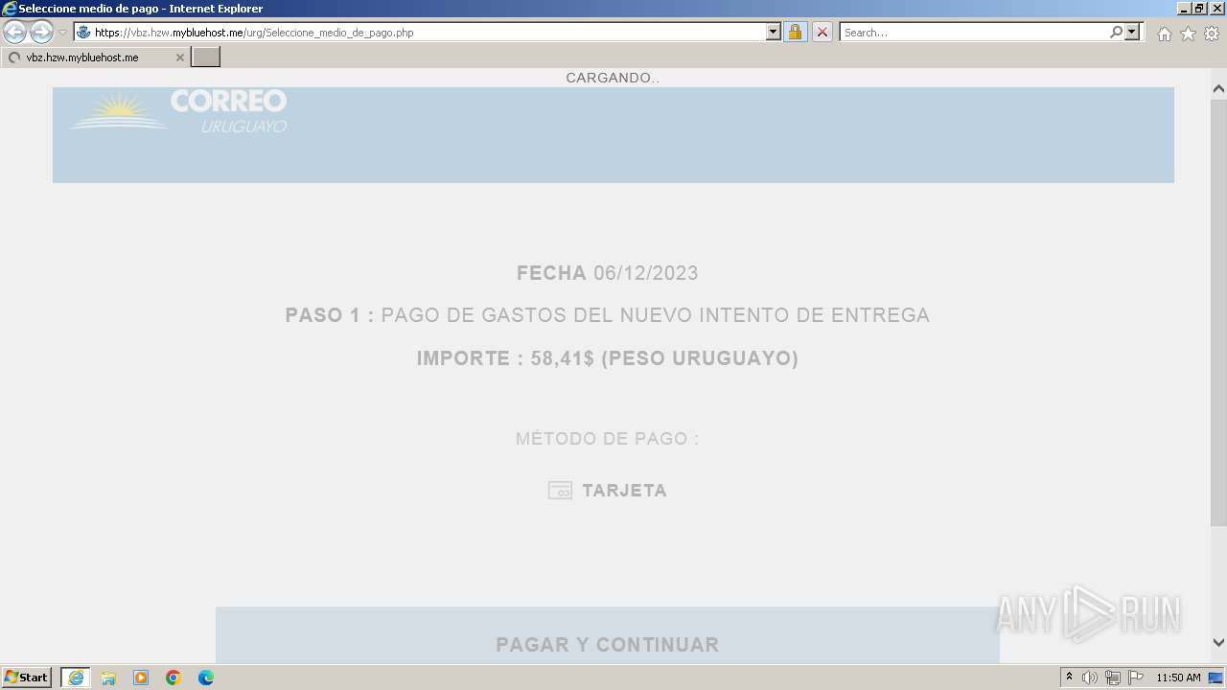Image resolution: width=1227 pixels, height=690 pixels.
Task: Open the security lock report icon
Action: pyautogui.click(x=795, y=33)
